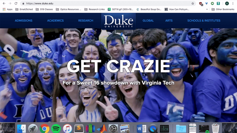Open the Chrome three-dot menu
This screenshot has height=133, width=237.
233,4
